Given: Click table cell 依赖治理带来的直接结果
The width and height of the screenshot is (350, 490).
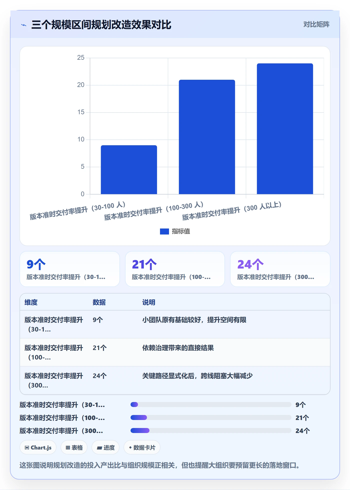Looking at the screenshot, I should point(178,348).
